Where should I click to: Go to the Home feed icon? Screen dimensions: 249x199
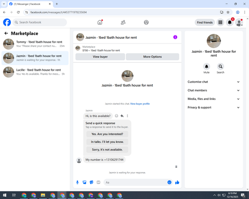100,22
